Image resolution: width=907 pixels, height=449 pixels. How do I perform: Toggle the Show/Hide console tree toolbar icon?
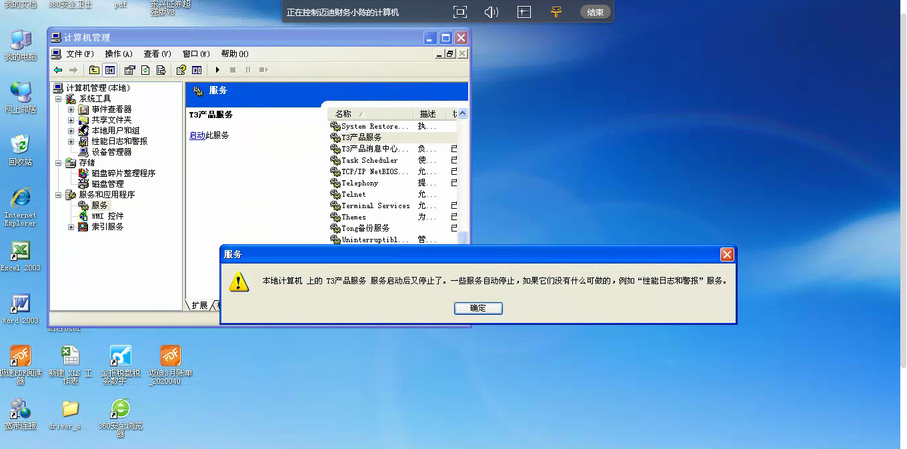109,70
